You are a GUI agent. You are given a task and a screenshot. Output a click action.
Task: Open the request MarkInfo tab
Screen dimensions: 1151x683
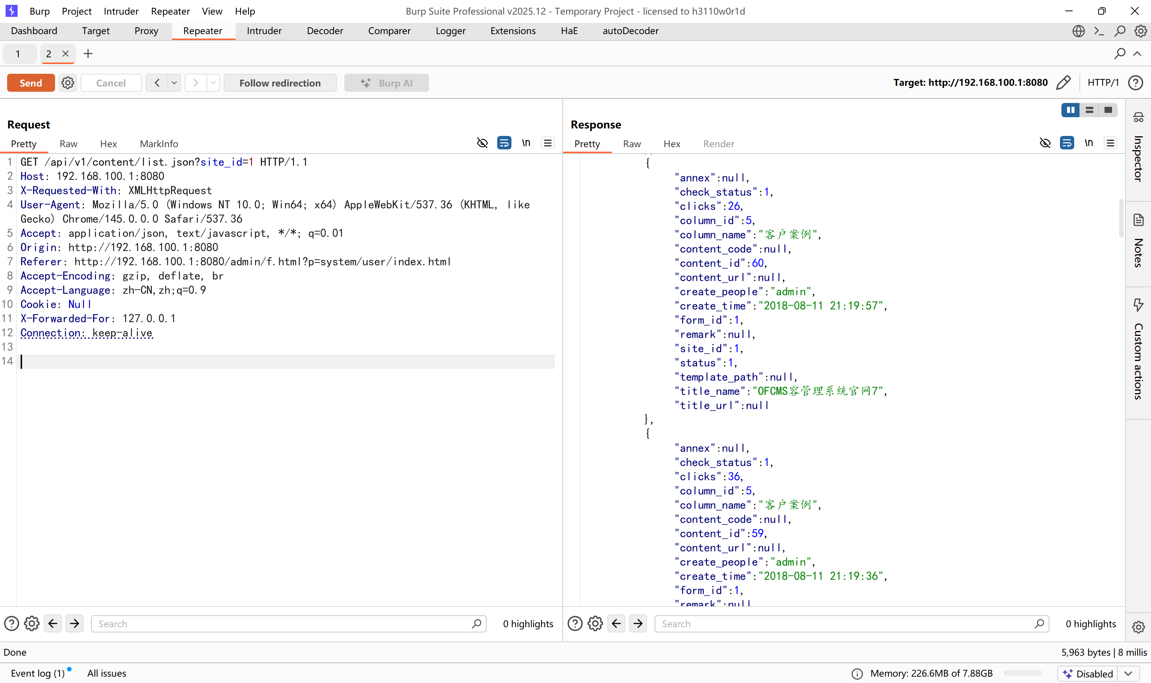[x=159, y=143]
